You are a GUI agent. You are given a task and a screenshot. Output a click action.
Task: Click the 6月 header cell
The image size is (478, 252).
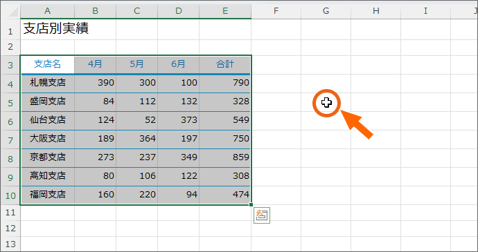pyautogui.click(x=179, y=64)
